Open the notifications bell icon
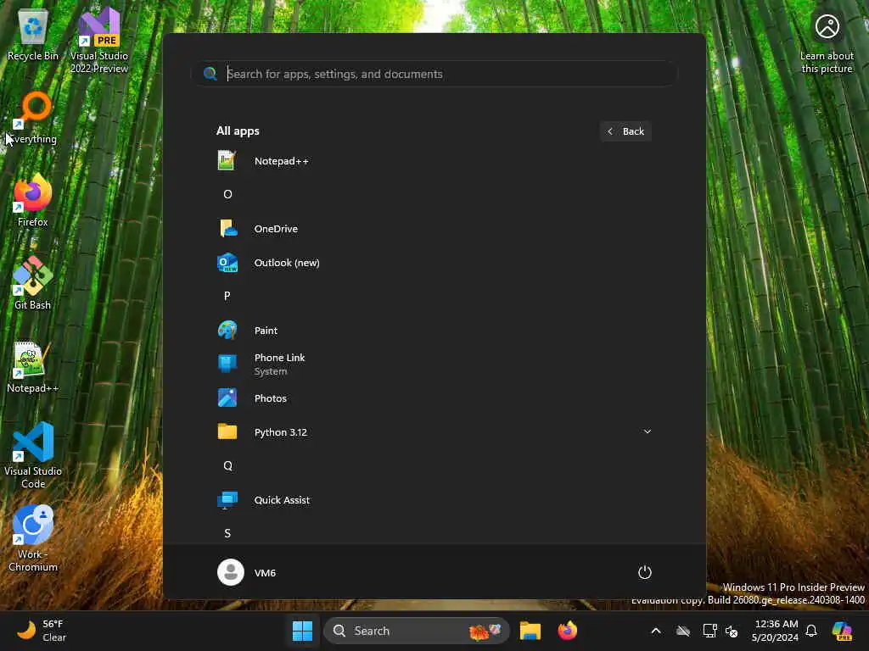Image resolution: width=869 pixels, height=651 pixels. click(811, 631)
